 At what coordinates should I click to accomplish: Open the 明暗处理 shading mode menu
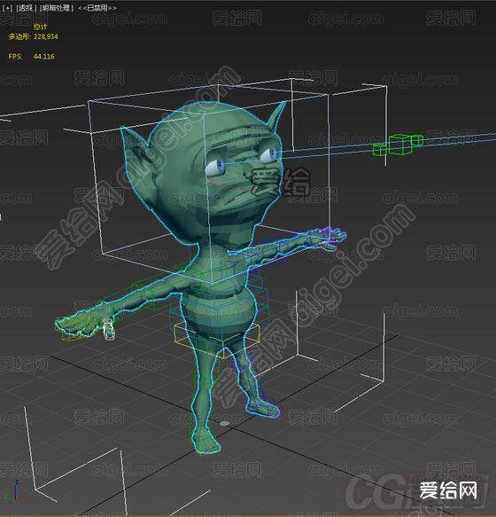click(56, 8)
